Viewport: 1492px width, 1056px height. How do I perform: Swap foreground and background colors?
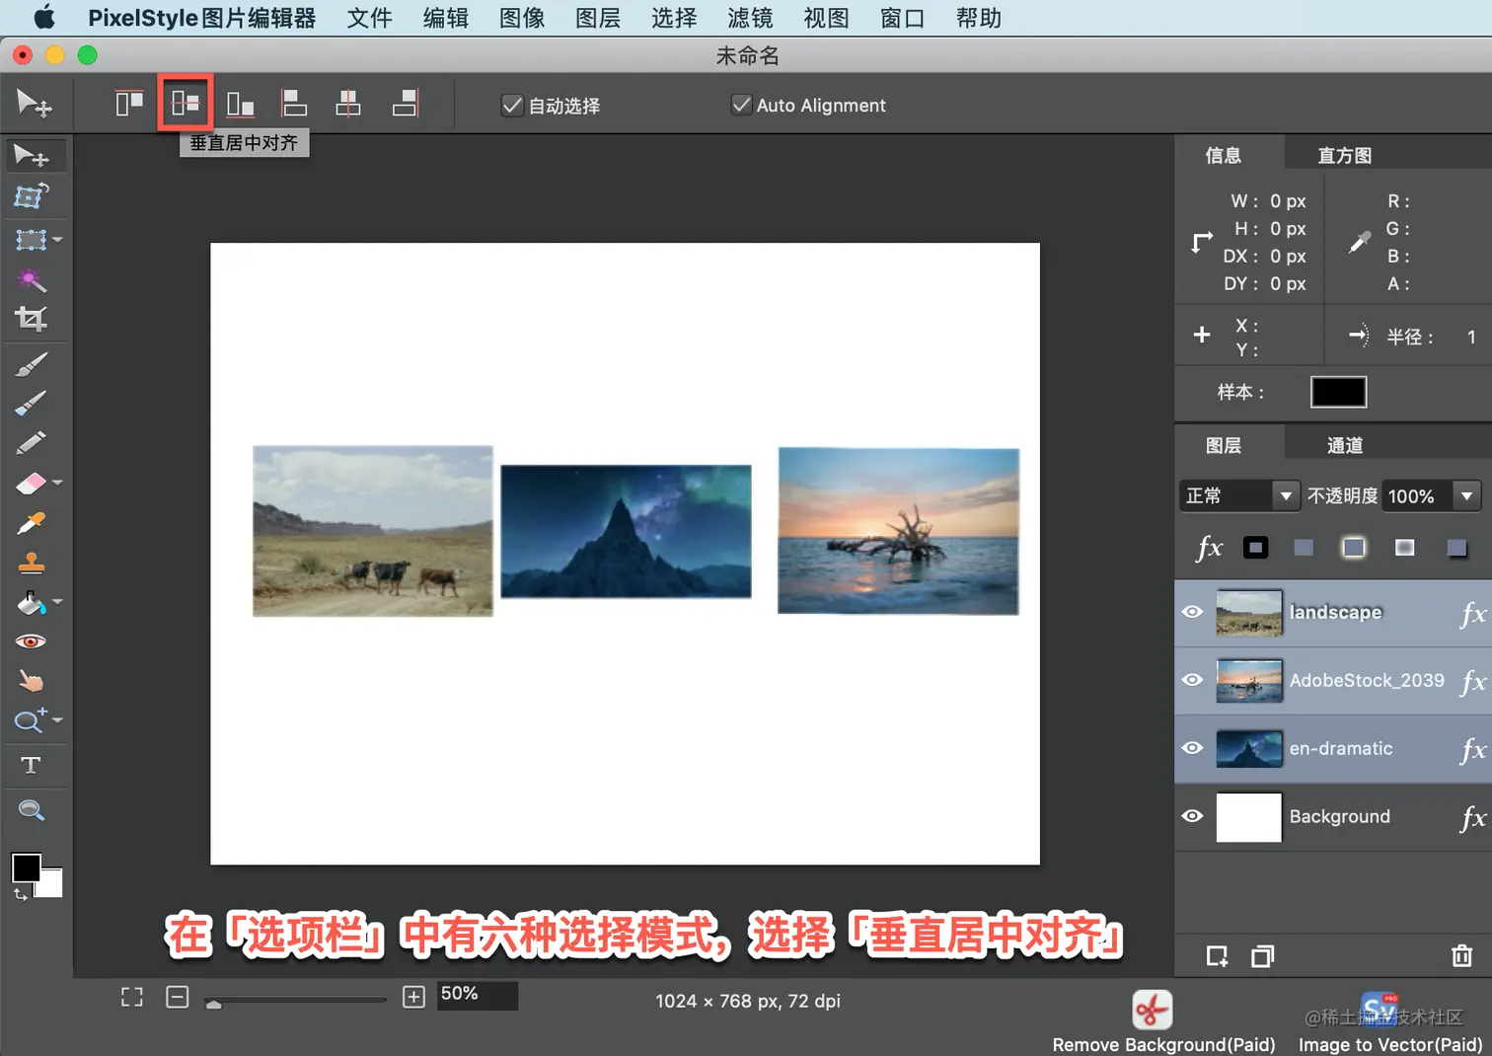[21, 895]
